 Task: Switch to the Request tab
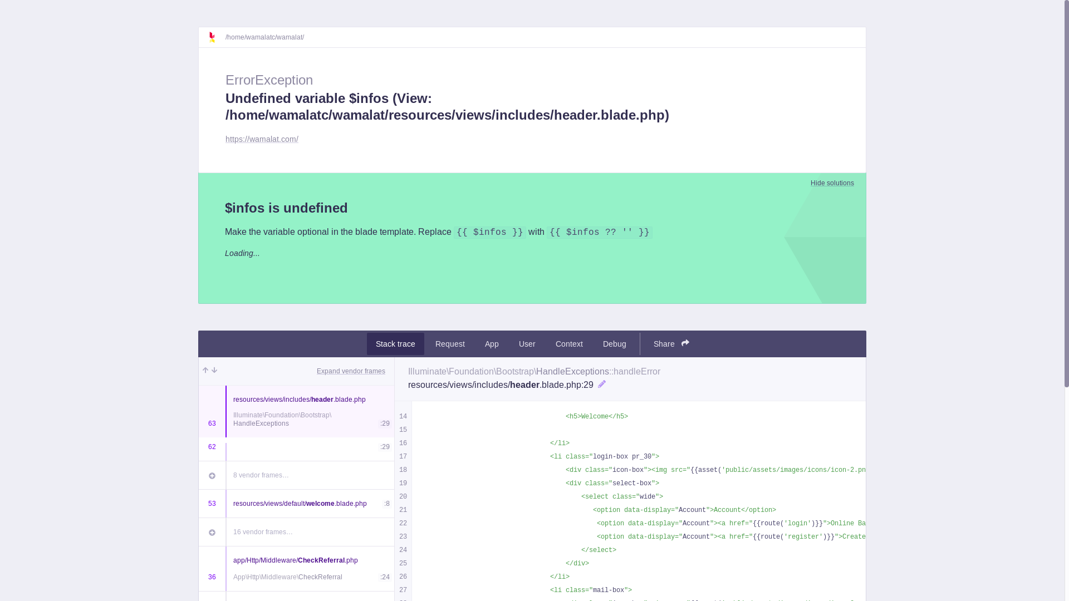click(450, 344)
